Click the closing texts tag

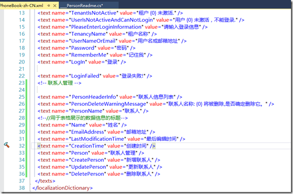coord(45,181)
